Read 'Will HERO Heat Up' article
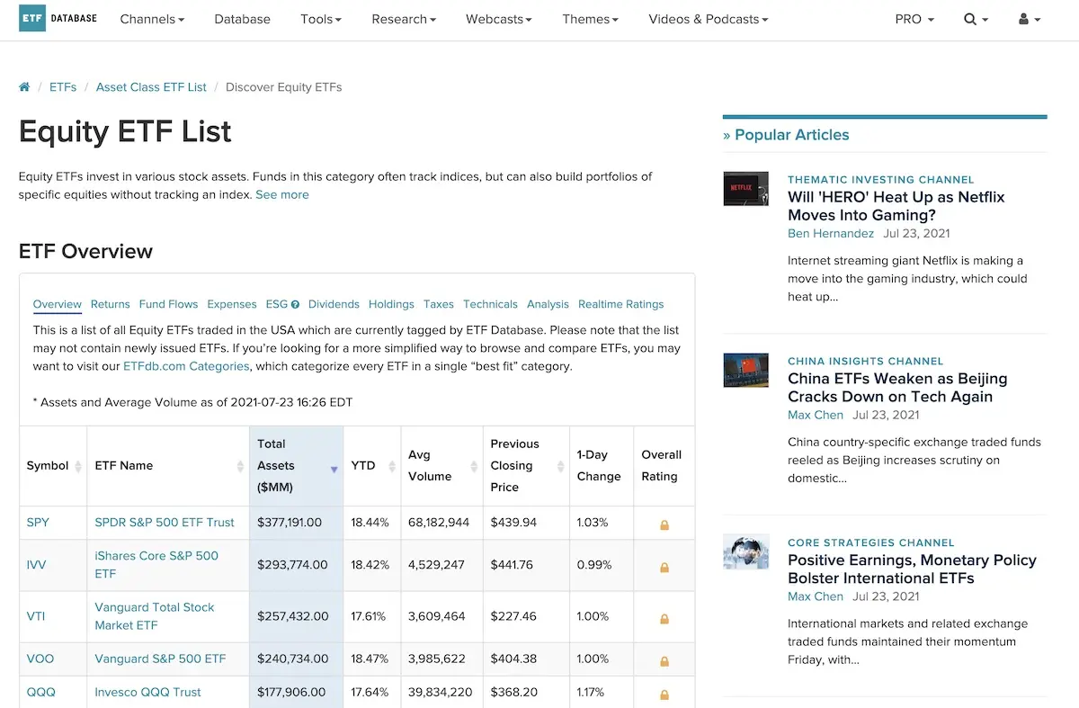 (896, 206)
